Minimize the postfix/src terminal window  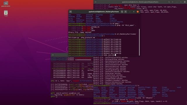(x=177, y=2)
